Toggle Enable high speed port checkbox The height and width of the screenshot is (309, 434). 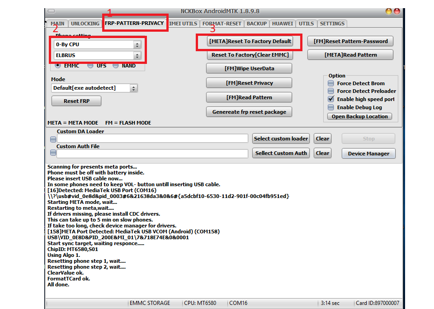331,99
